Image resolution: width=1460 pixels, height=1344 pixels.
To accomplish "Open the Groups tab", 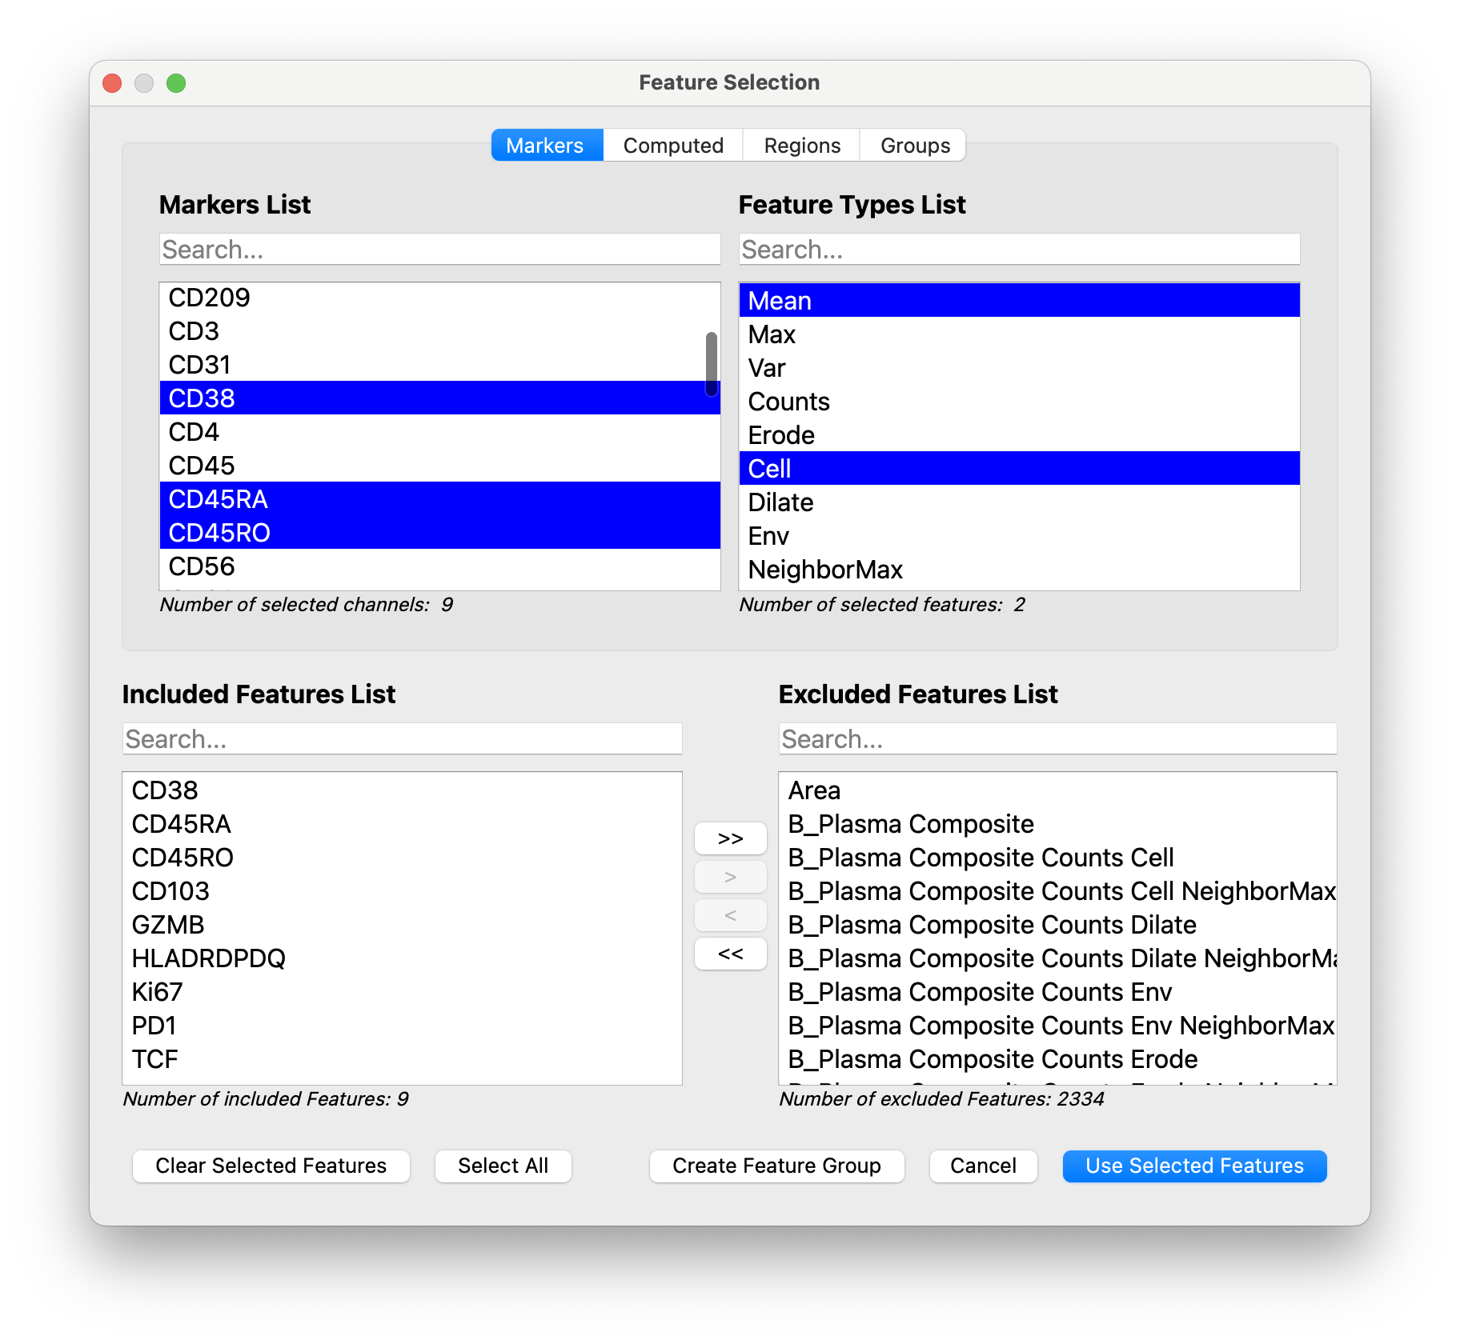I will [912, 145].
